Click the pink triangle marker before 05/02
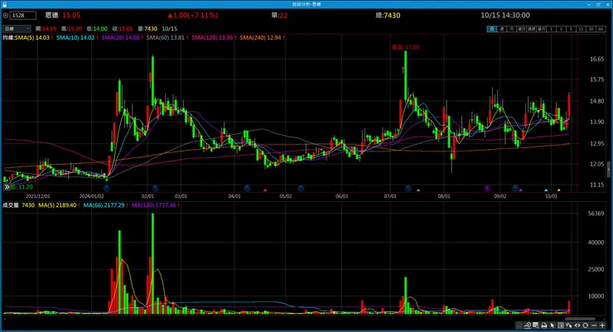Viewport: 613px width, 332px height. [265, 190]
